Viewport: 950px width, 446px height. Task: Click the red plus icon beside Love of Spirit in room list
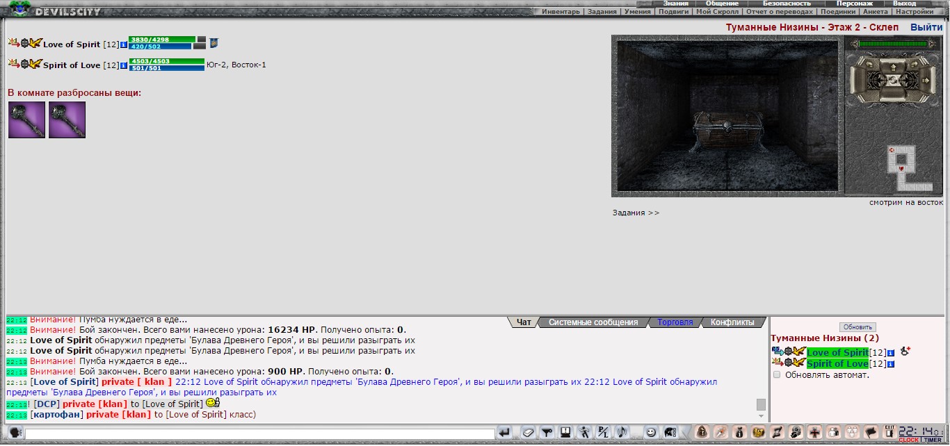coord(905,352)
